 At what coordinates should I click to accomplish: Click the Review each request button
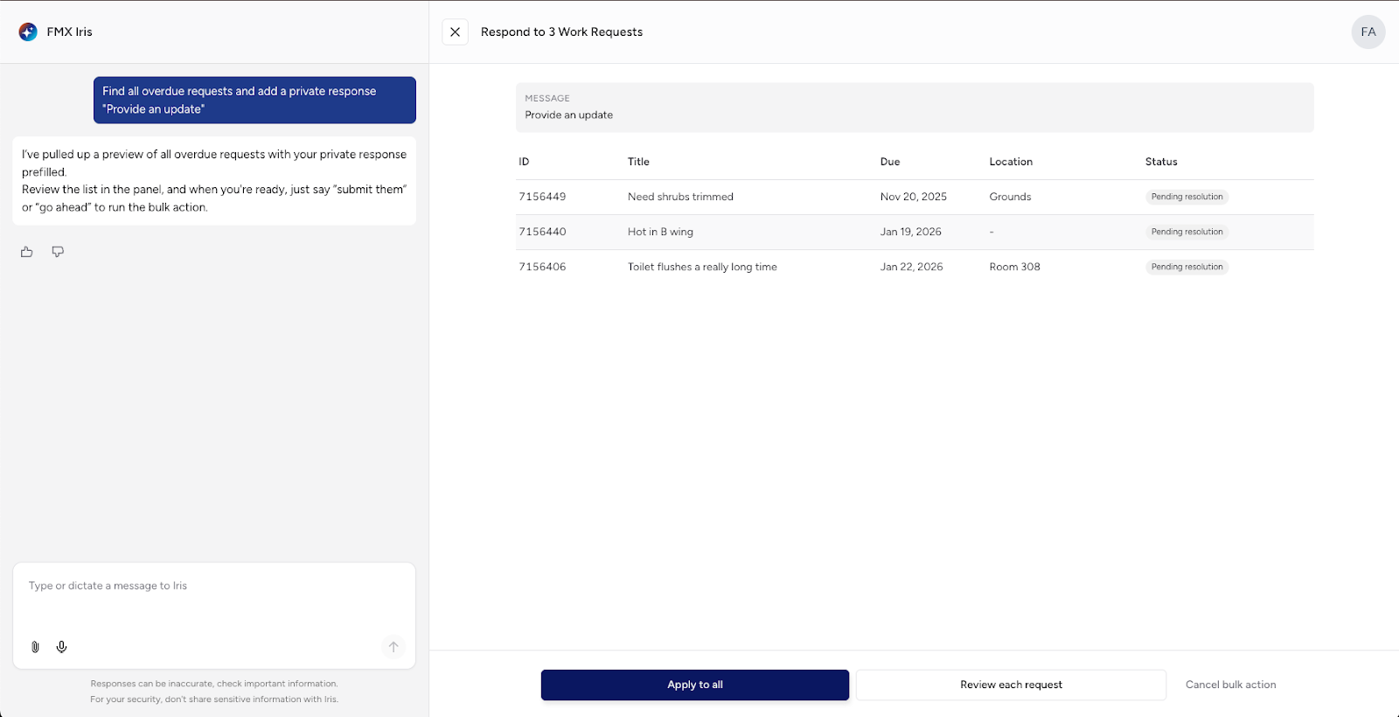(1011, 685)
